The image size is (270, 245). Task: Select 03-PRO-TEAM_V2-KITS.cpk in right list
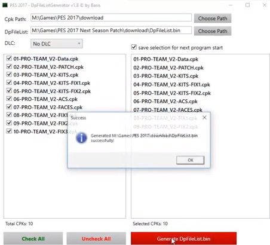165,76
